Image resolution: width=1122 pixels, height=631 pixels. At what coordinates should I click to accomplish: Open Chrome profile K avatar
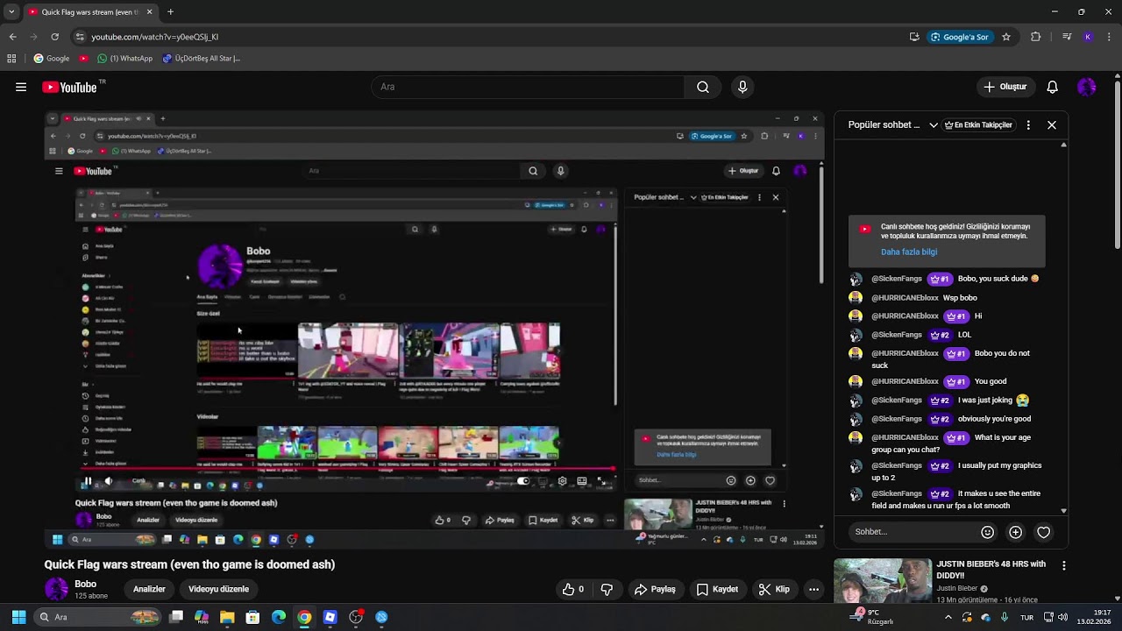[1088, 37]
